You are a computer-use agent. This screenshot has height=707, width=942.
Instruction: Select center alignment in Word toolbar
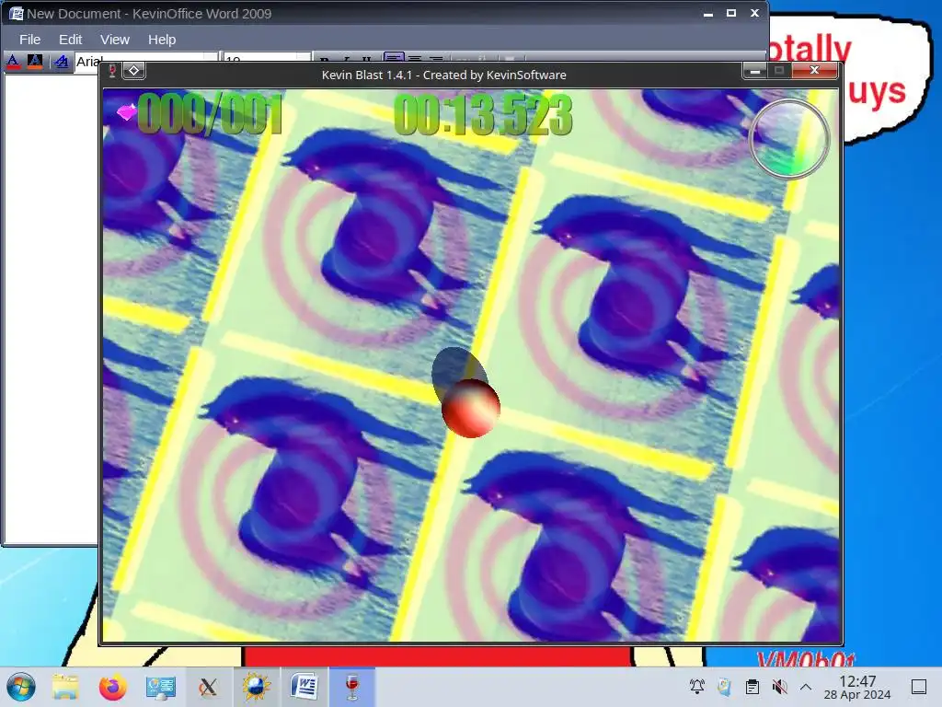415,58
